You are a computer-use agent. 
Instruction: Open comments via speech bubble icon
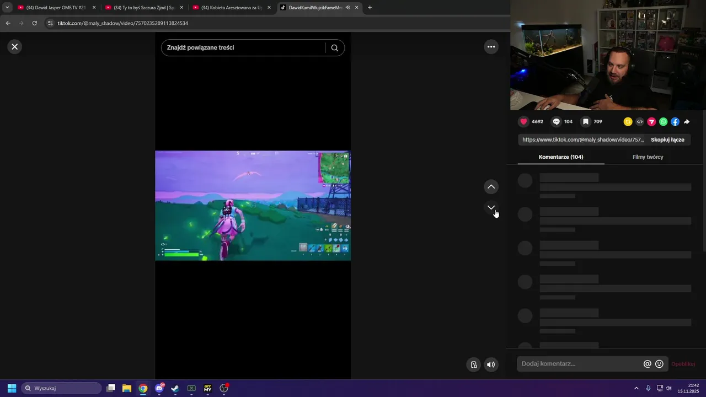556,122
